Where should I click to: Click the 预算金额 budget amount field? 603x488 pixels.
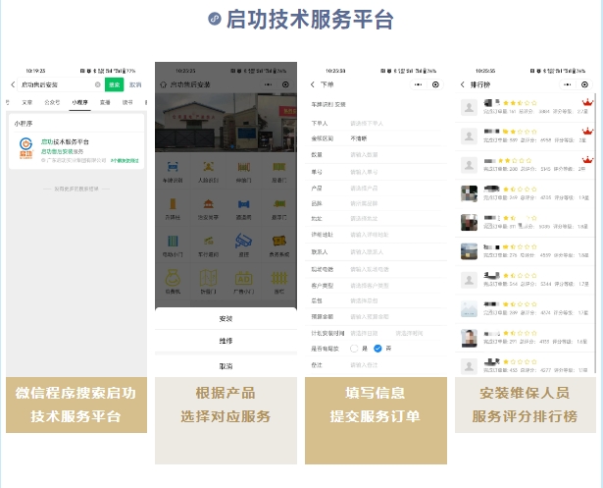point(376,316)
